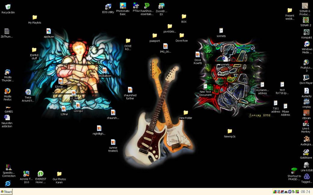Select the My Playlists folder
313x195 pixels.
[35, 17]
